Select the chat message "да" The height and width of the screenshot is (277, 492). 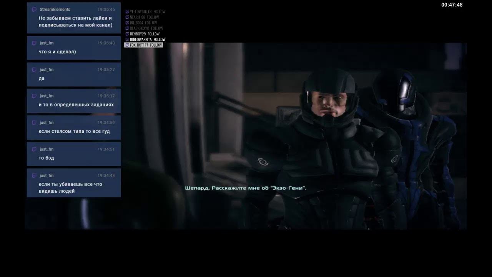pos(42,78)
